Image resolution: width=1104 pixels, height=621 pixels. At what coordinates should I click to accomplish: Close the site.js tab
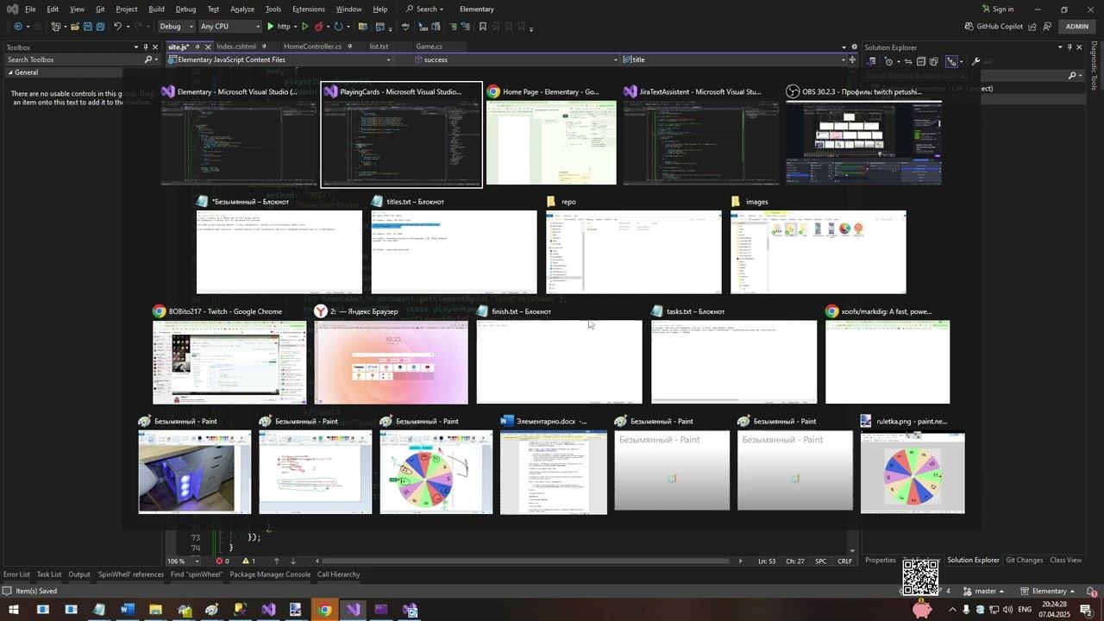click(x=208, y=47)
